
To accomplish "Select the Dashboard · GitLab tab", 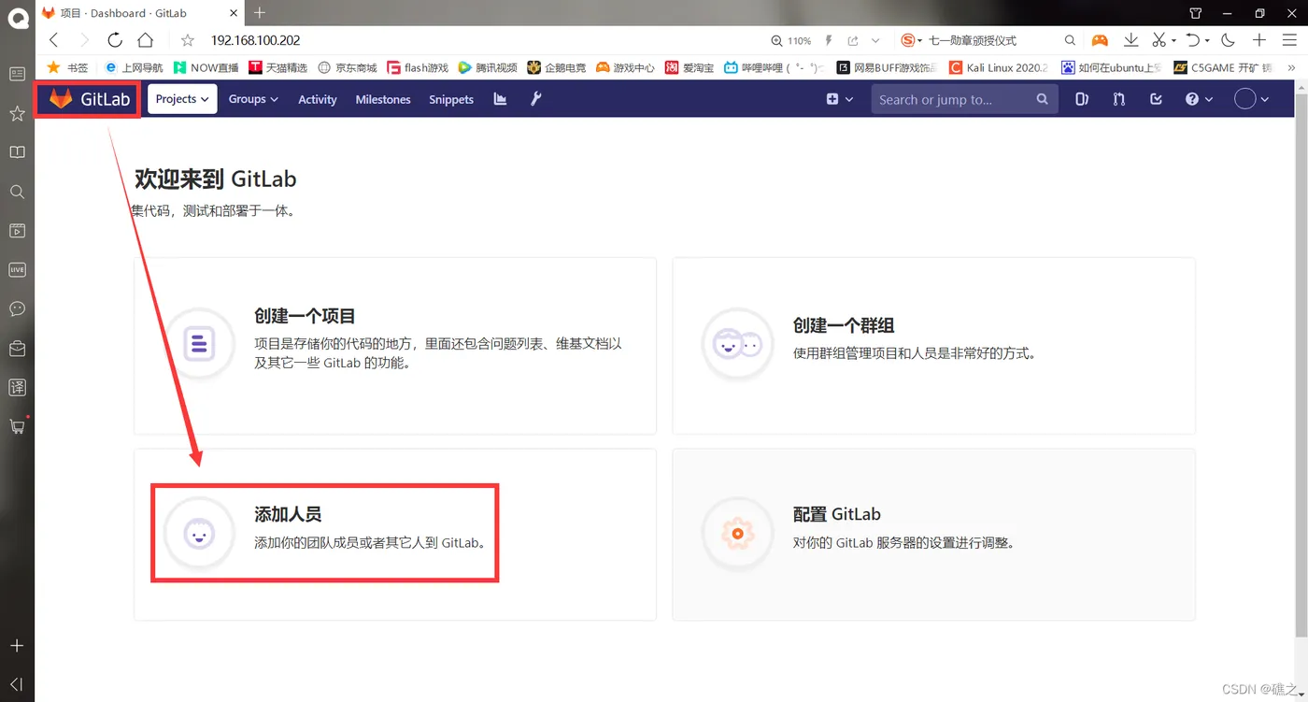I will click(x=139, y=13).
